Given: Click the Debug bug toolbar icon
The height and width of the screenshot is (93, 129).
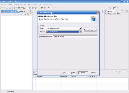Looking at the screenshot, I should [x=14, y=8].
